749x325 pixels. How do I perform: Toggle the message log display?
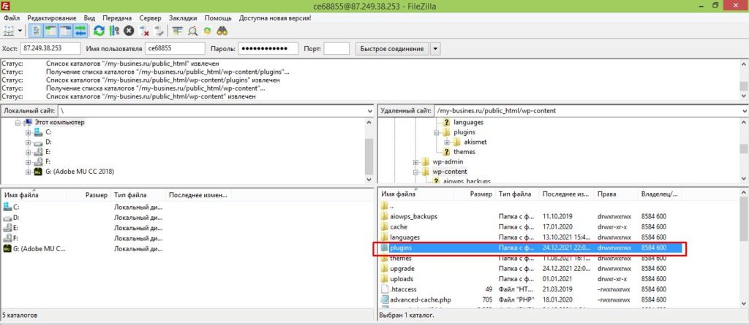click(x=37, y=31)
